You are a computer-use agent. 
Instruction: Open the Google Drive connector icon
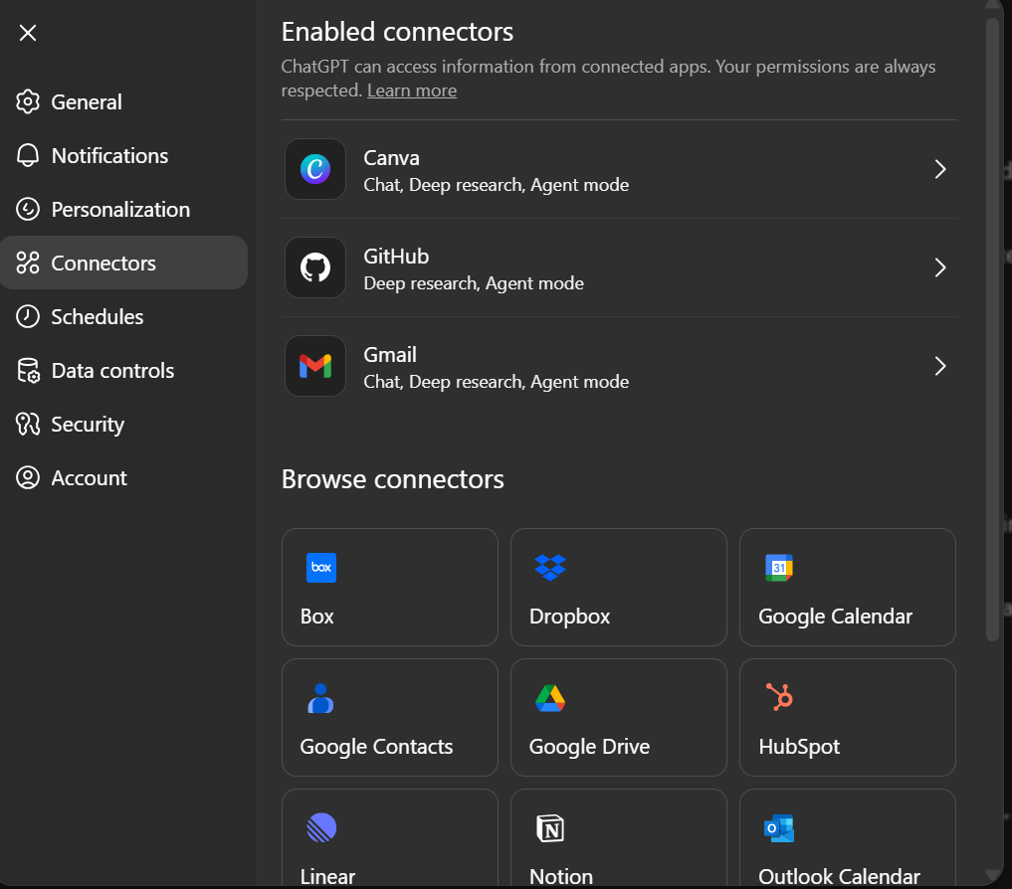pos(549,698)
